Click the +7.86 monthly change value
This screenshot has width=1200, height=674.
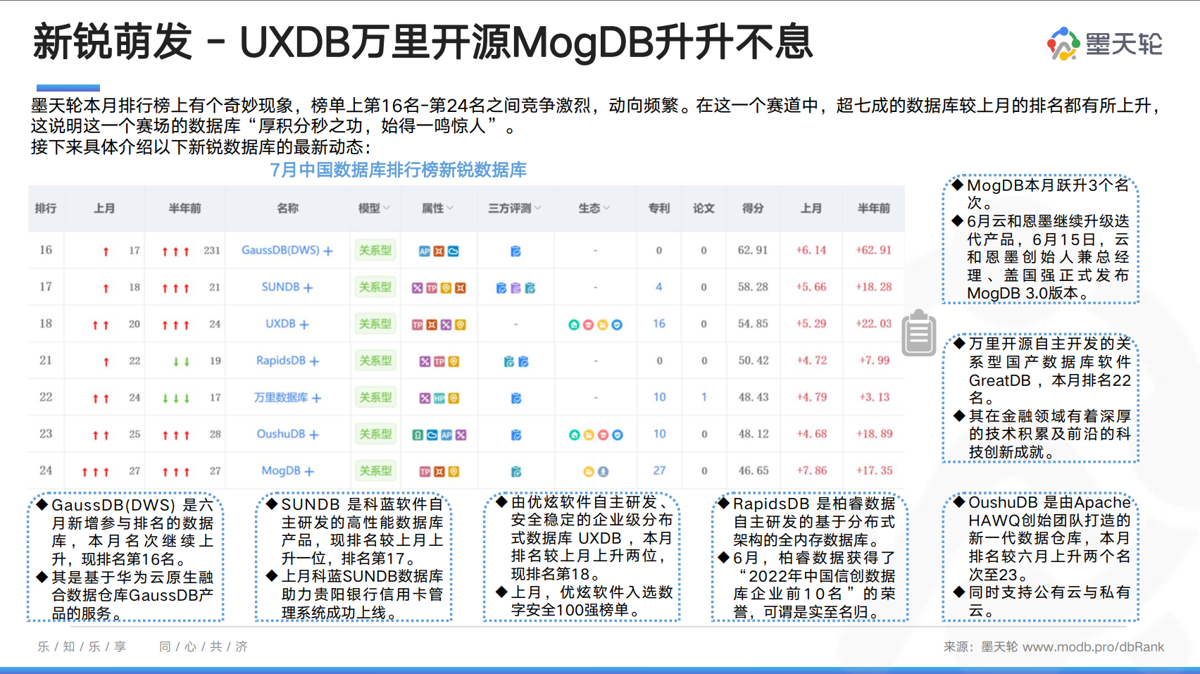(x=811, y=470)
